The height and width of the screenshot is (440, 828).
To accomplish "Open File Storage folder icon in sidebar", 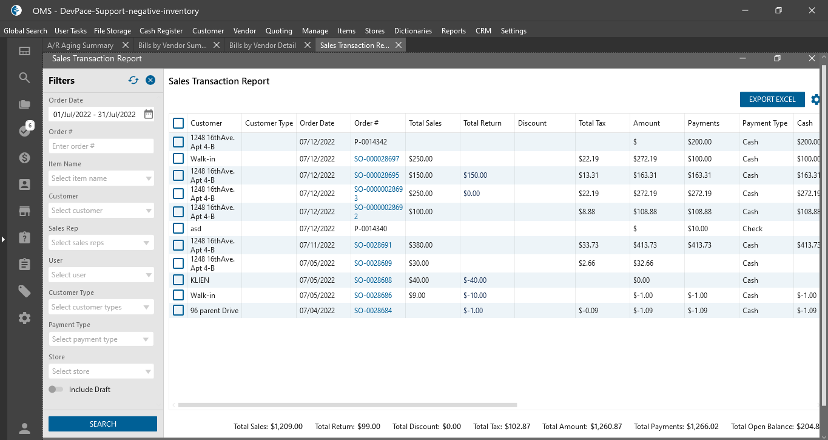I will (24, 104).
